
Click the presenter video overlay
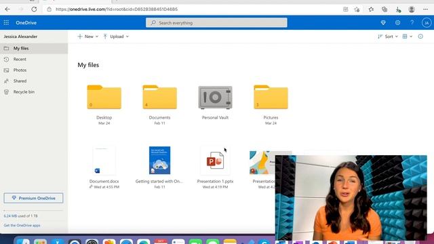tap(351, 198)
